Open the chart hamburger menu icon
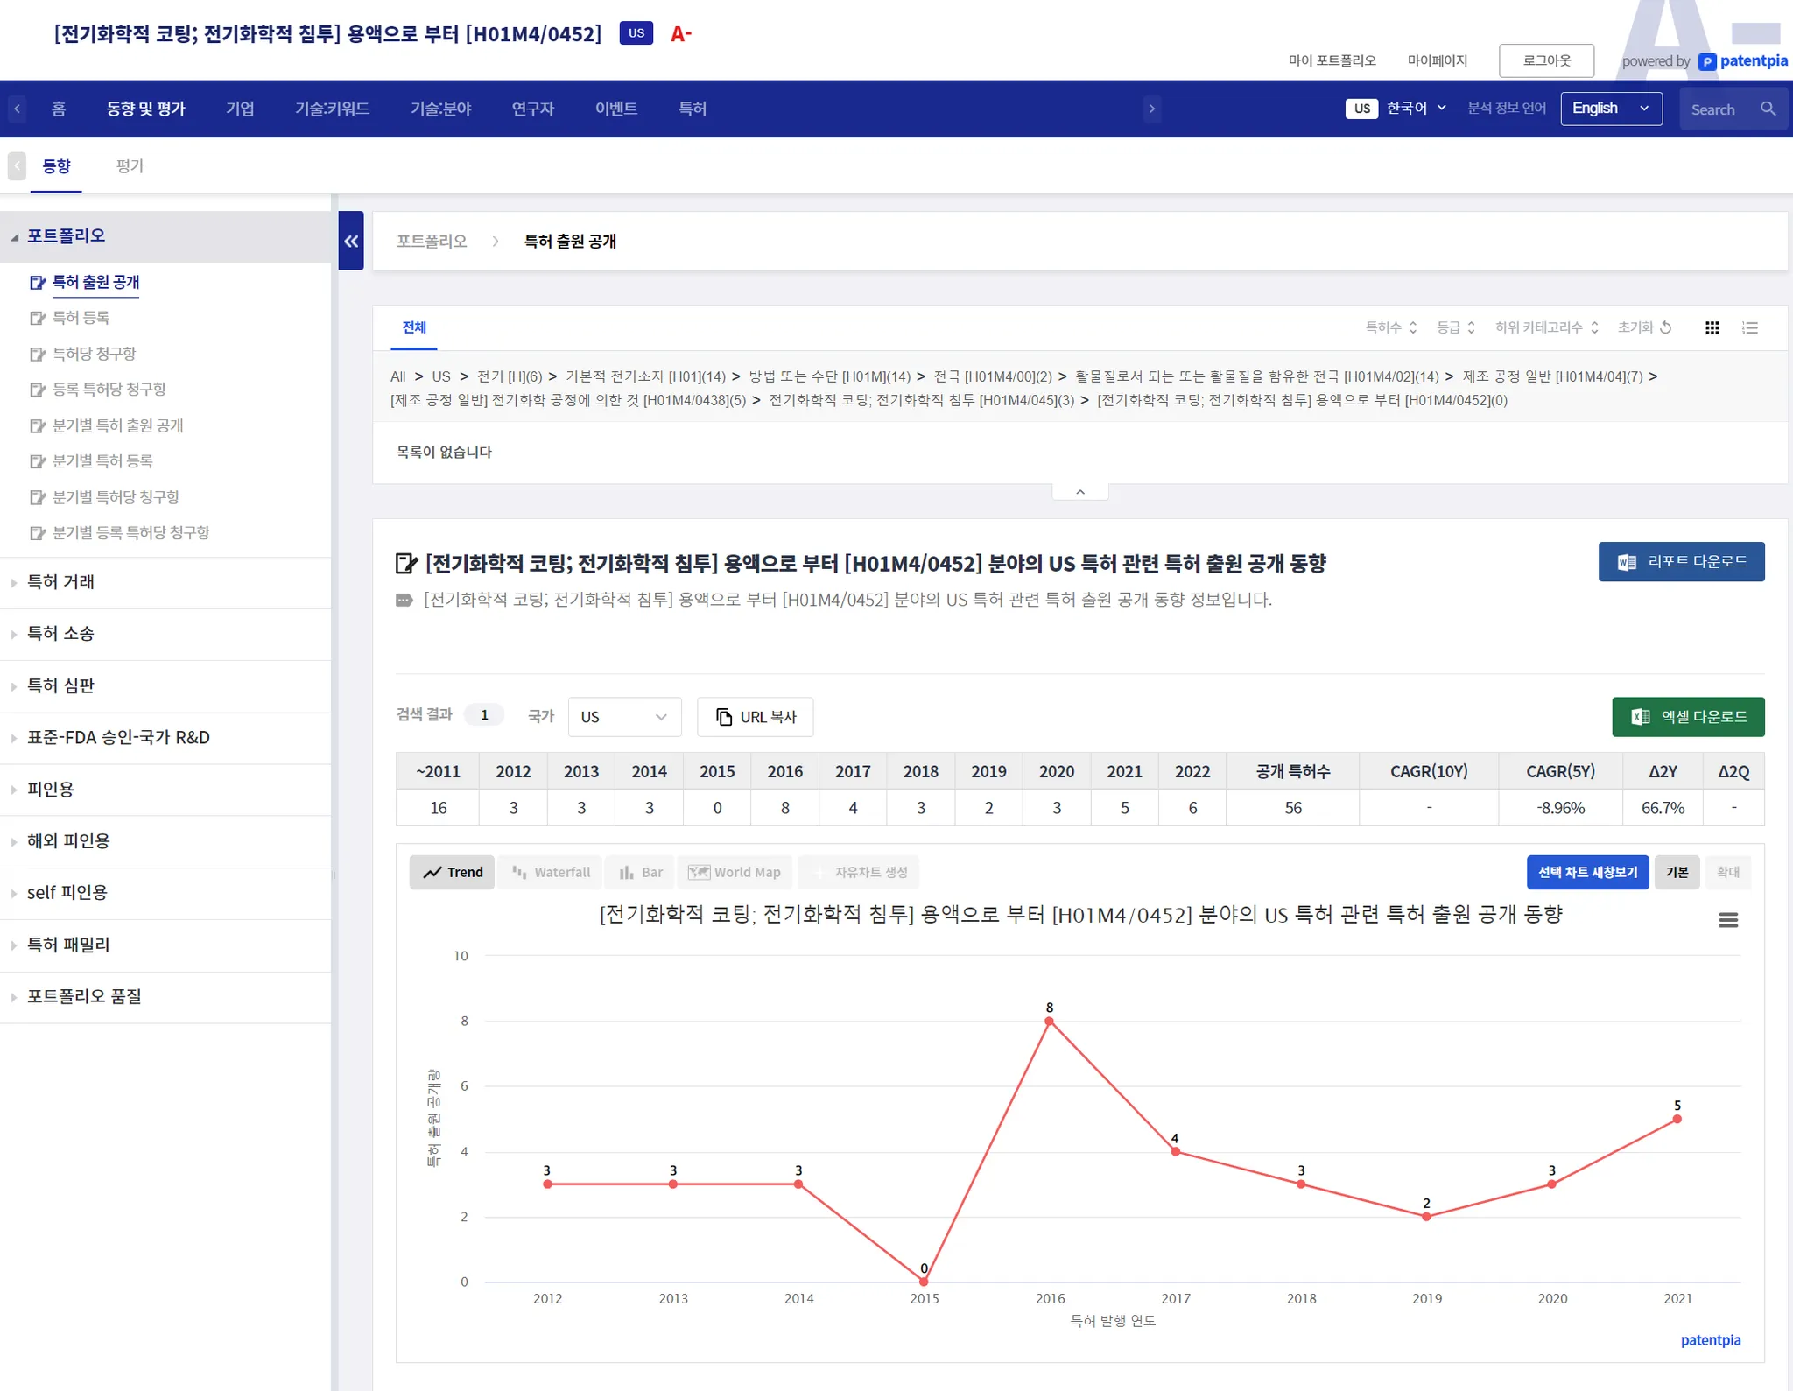Image resolution: width=1793 pixels, height=1391 pixels. point(1727,920)
